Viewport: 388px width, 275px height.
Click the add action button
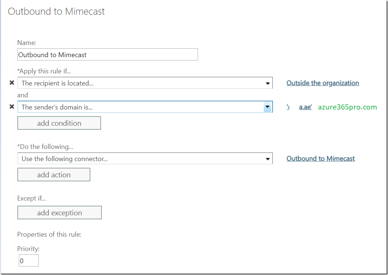tap(54, 175)
